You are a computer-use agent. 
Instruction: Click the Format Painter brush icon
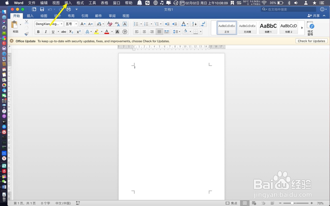(x=26, y=34)
